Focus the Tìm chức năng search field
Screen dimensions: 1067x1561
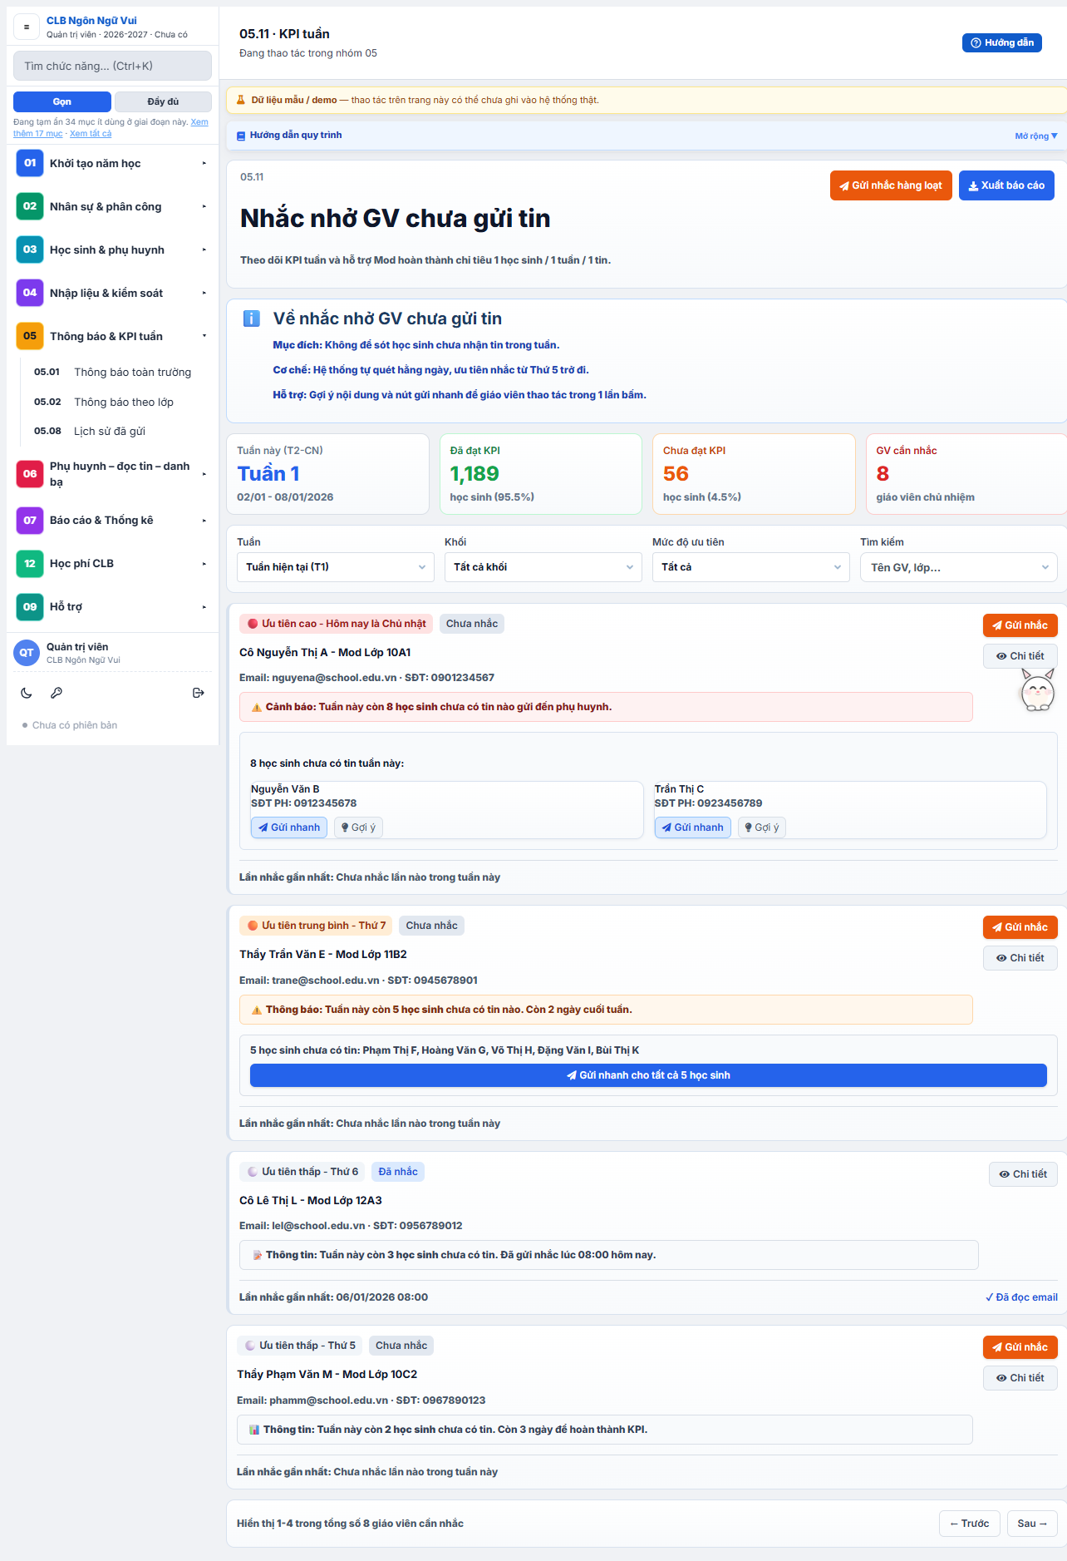click(113, 66)
